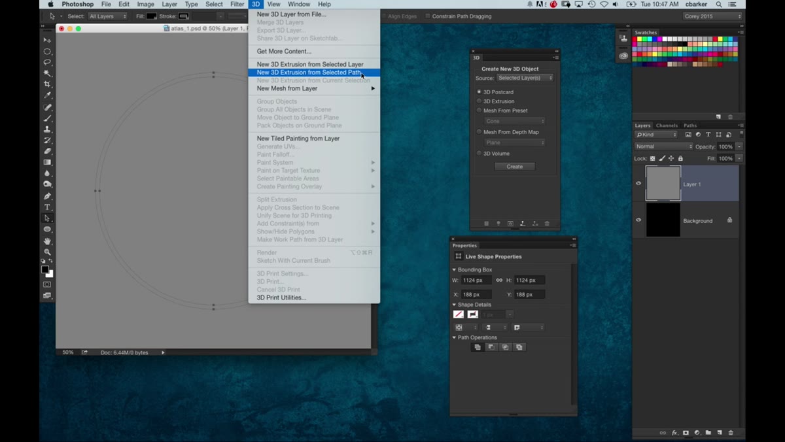Screen dimensions: 785x442
Task: Select the Ellipse shape tool
Action: coord(47,229)
